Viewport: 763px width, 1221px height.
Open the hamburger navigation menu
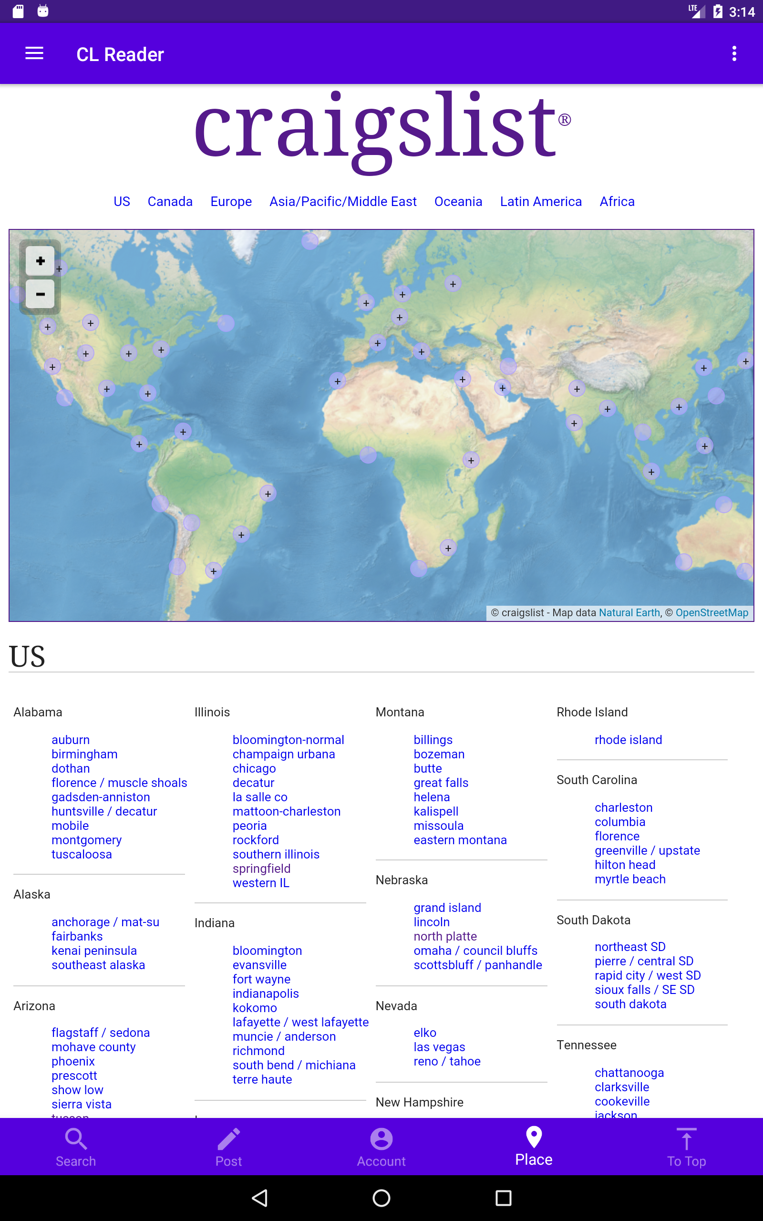tap(34, 53)
